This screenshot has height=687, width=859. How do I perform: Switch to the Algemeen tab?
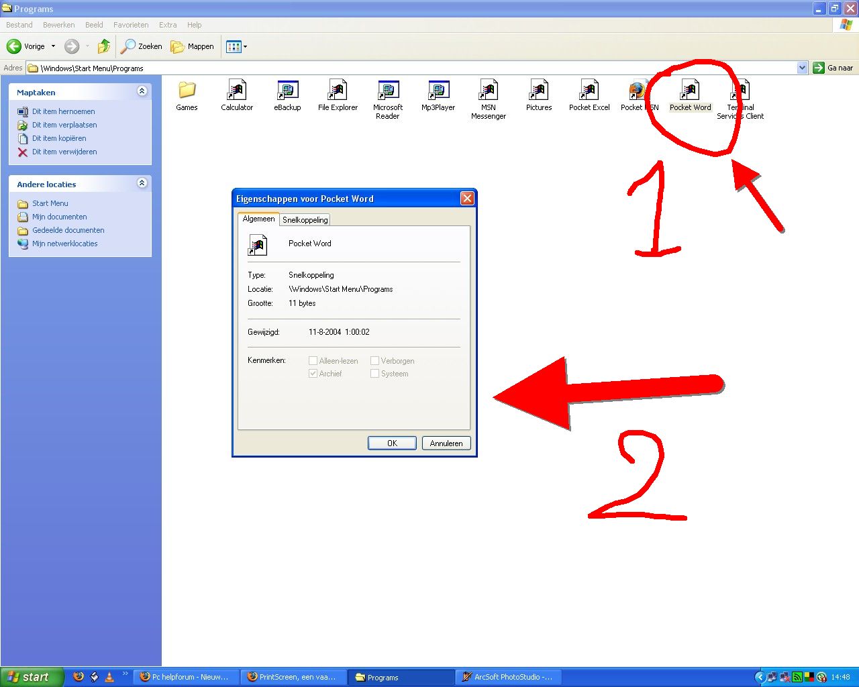258,219
